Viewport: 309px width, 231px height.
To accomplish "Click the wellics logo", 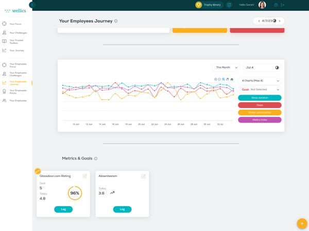I will [15, 11].
